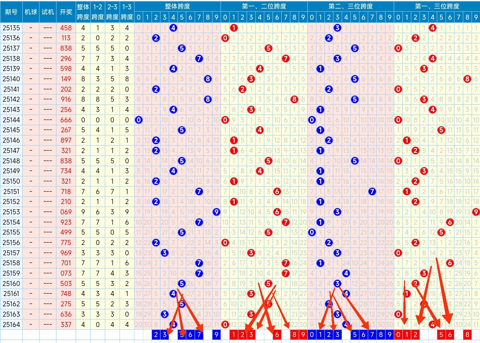The image size is (480, 343).
Task: Click draw result 149
Action: [66, 79]
